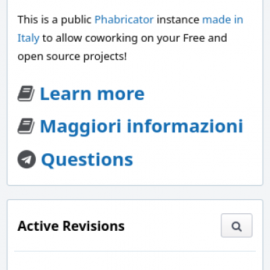Open the Maggiori informazioni link
The height and width of the screenshot is (270, 270).
point(142,127)
